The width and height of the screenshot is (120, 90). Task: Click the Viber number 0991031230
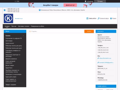tap(101, 74)
